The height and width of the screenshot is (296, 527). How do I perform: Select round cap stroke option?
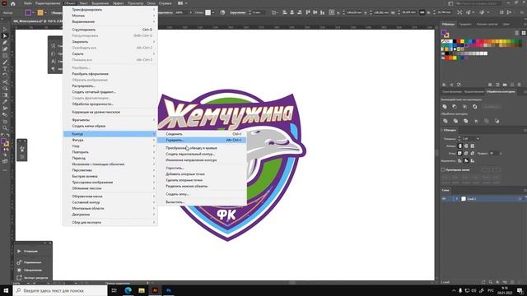[466, 146]
